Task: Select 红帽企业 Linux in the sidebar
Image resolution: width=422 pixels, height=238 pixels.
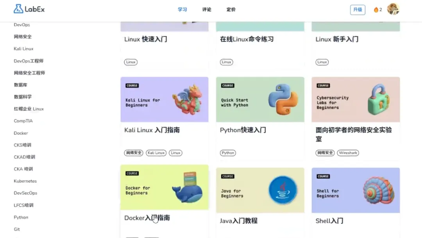Action: pyautogui.click(x=29, y=109)
